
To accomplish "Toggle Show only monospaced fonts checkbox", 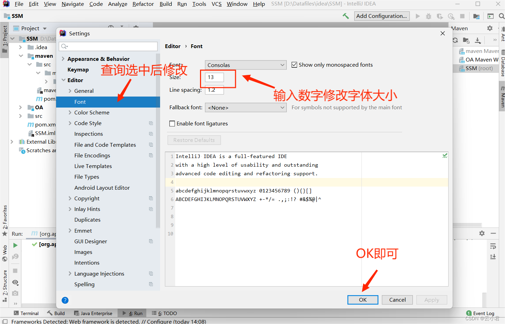I will (x=294, y=65).
